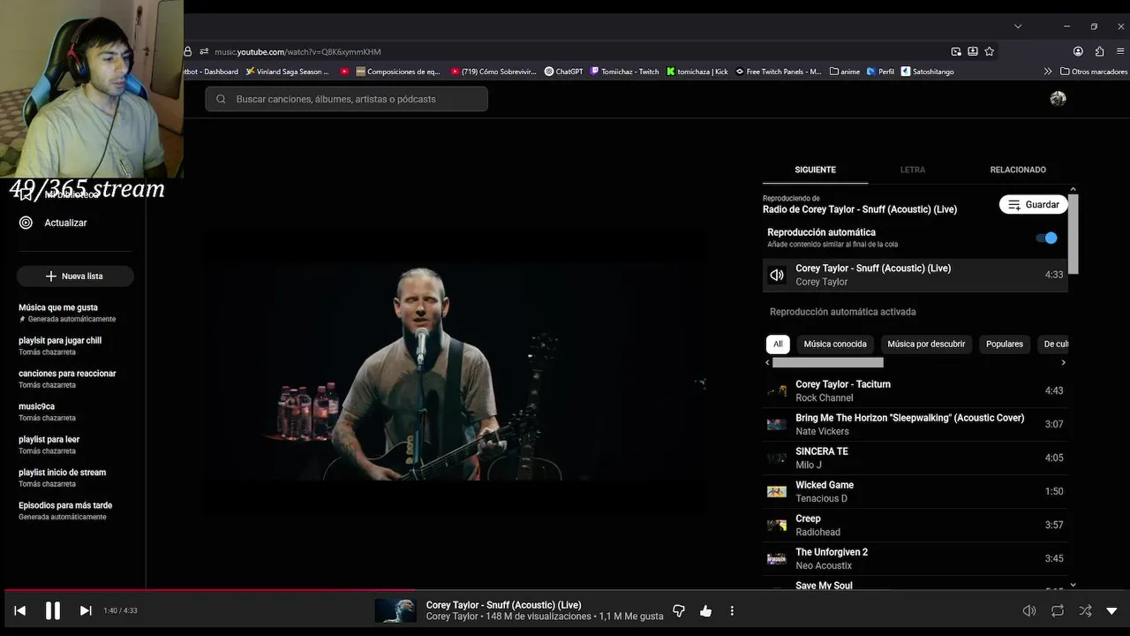1130x636 pixels.
Task: Pause the playing song
Action: tap(53, 610)
